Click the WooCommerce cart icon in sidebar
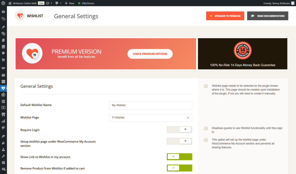 [x=3, y=60]
